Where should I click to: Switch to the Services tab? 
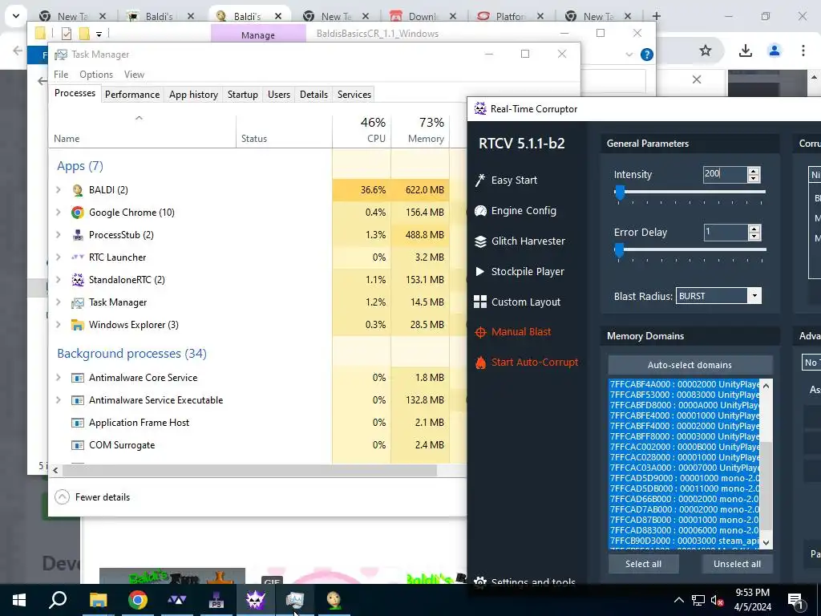[354, 95]
